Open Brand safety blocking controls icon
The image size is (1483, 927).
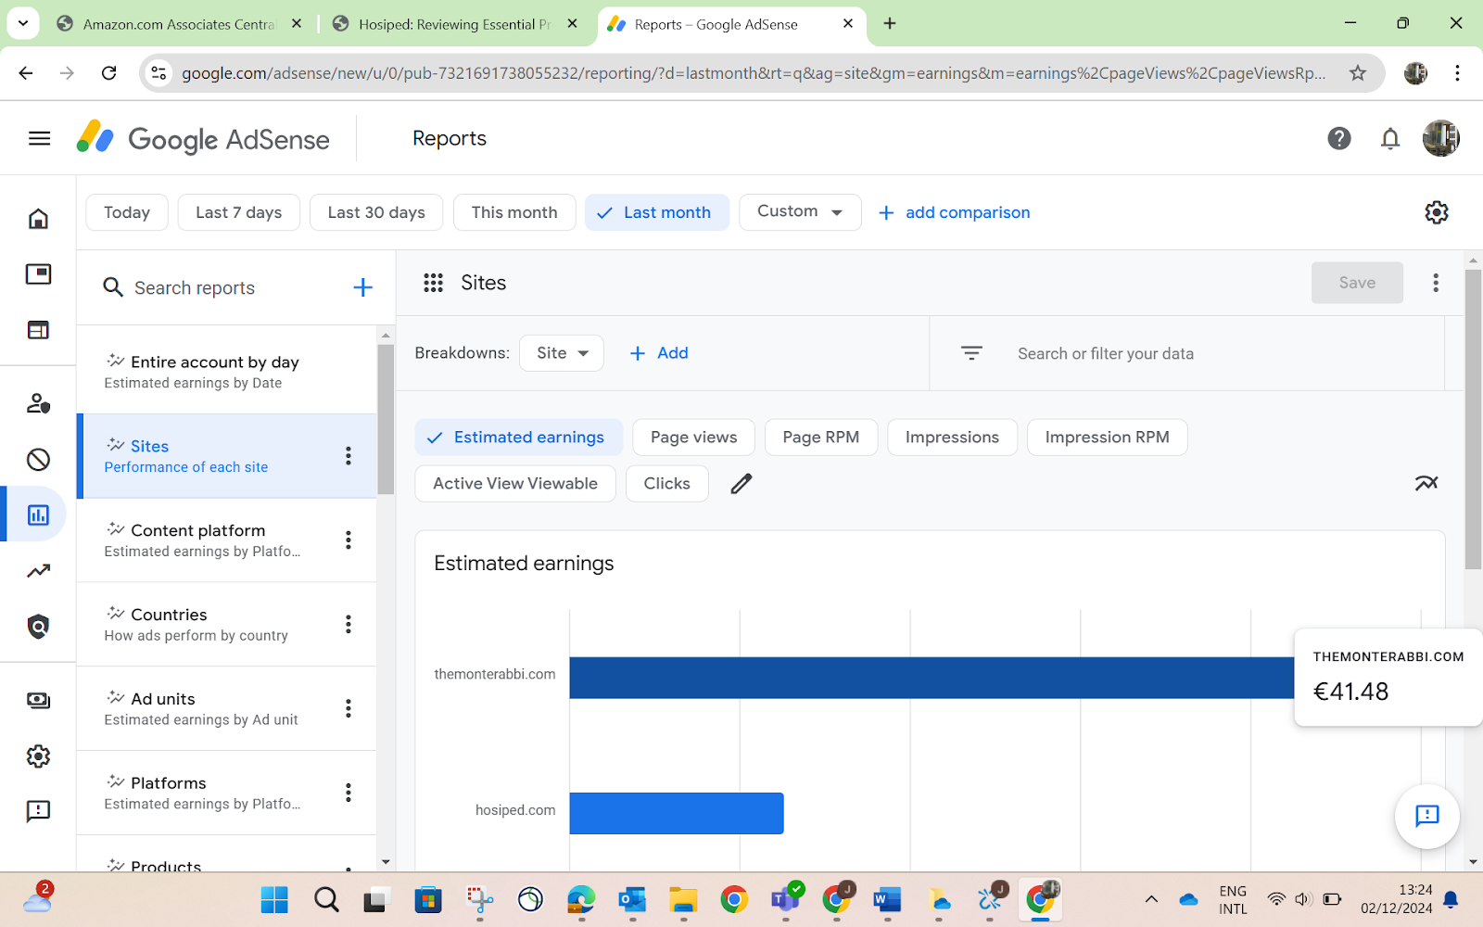coord(38,460)
